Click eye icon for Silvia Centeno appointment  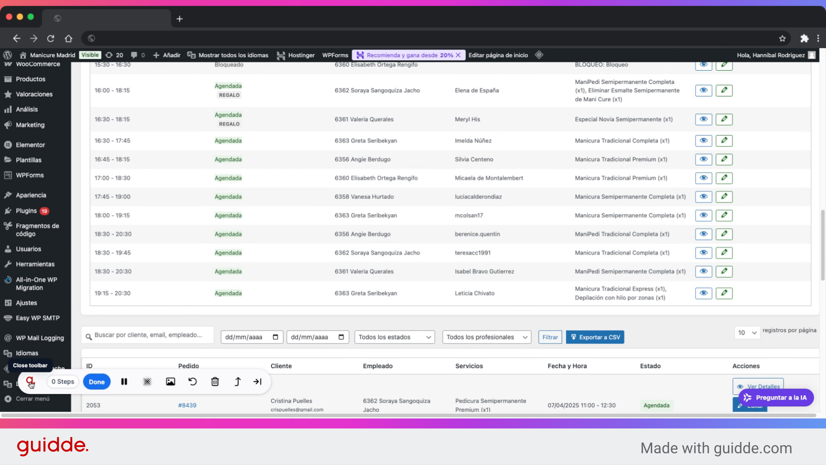click(703, 159)
